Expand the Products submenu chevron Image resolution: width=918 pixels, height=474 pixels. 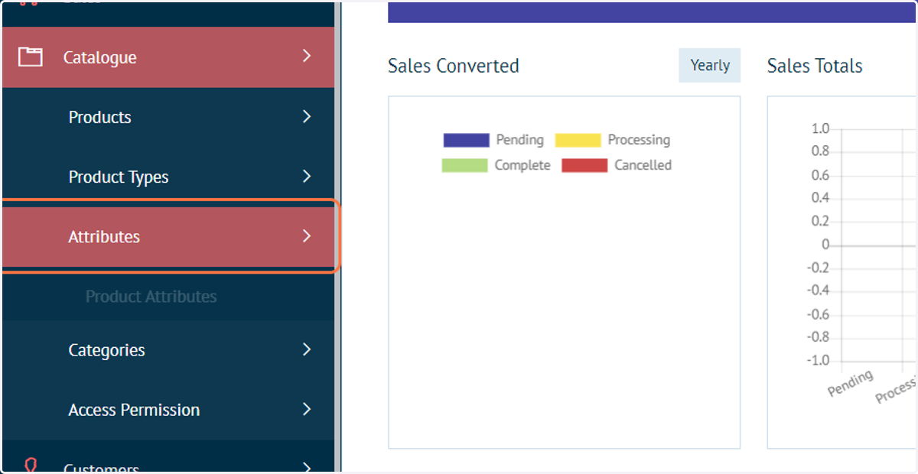[307, 116]
